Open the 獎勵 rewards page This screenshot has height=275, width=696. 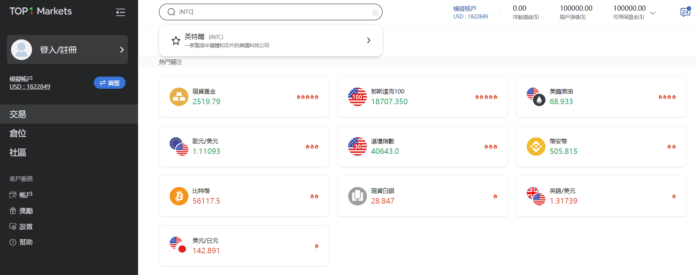26,211
